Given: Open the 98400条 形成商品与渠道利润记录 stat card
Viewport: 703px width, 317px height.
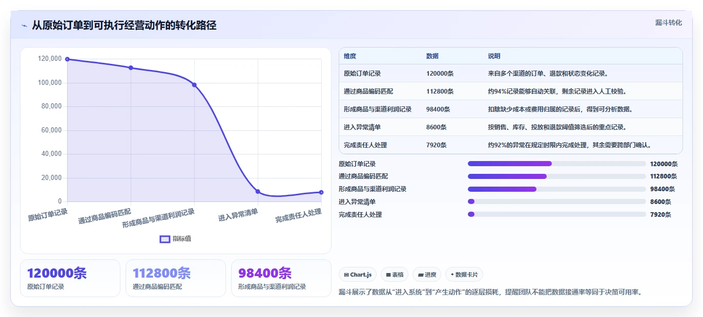Looking at the screenshot, I should click(x=281, y=278).
